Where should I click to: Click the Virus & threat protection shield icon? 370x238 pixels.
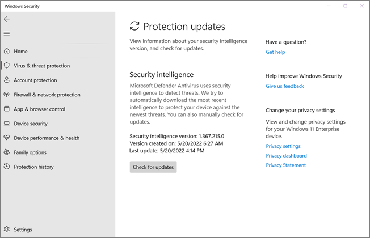point(7,66)
